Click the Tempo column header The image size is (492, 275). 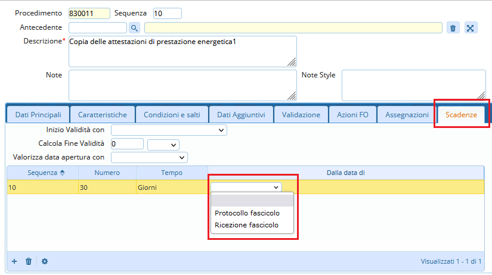(172, 173)
